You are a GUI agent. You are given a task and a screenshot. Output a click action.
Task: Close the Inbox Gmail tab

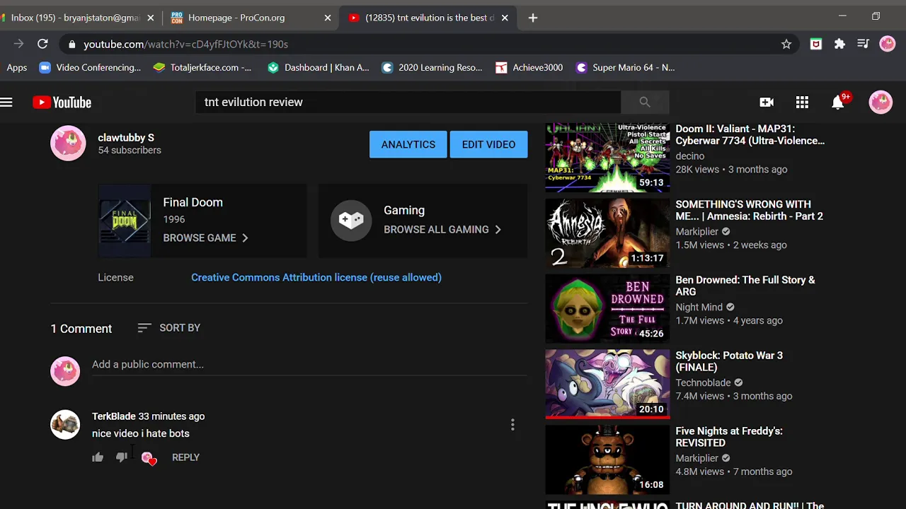click(x=150, y=18)
